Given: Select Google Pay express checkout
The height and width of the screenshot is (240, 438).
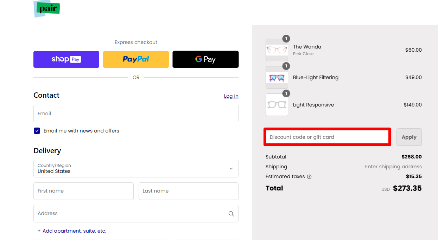Looking at the screenshot, I should pos(205,59).
